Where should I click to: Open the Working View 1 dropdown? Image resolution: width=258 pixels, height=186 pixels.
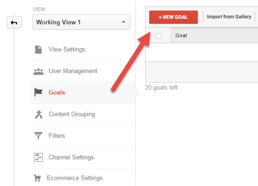[x=82, y=22]
